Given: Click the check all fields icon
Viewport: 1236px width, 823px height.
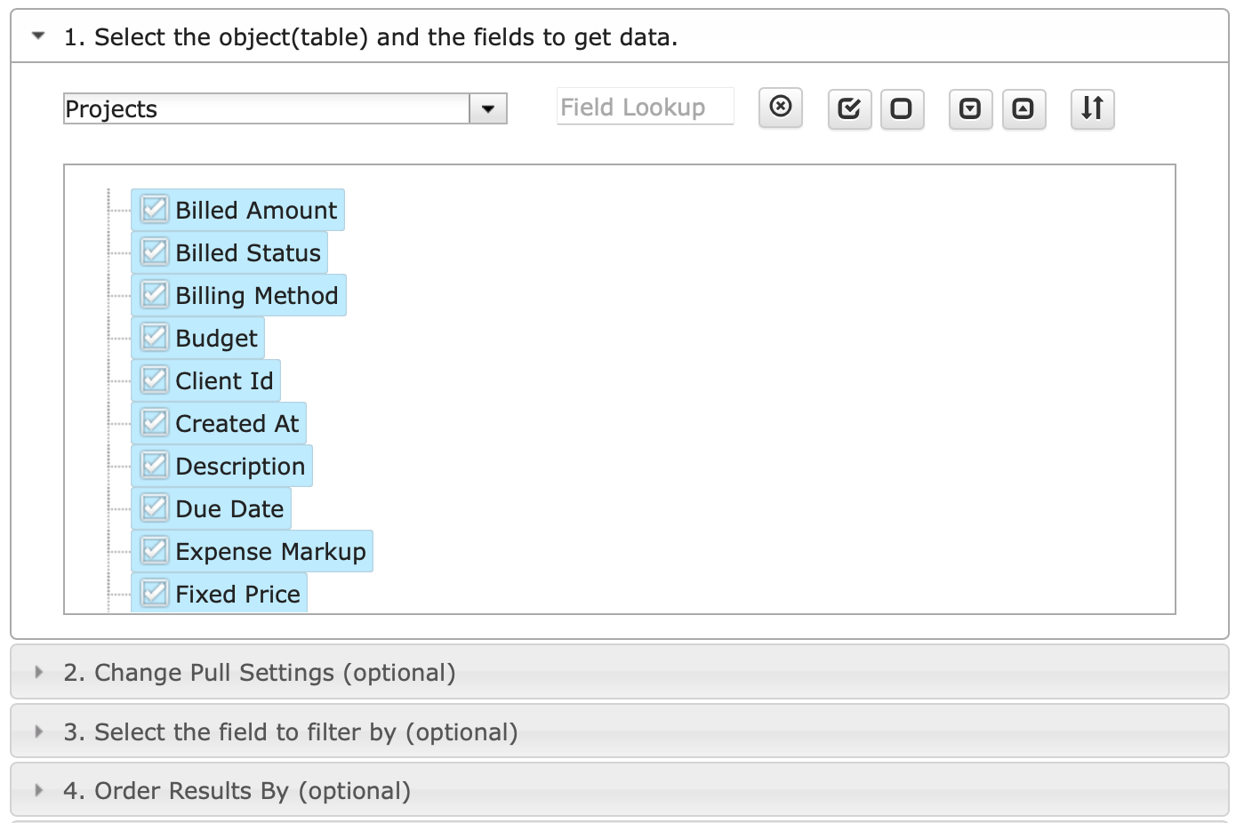Looking at the screenshot, I should coord(849,109).
